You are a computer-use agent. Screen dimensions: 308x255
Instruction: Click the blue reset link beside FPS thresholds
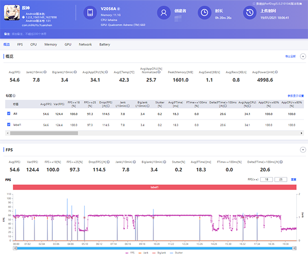294,180
